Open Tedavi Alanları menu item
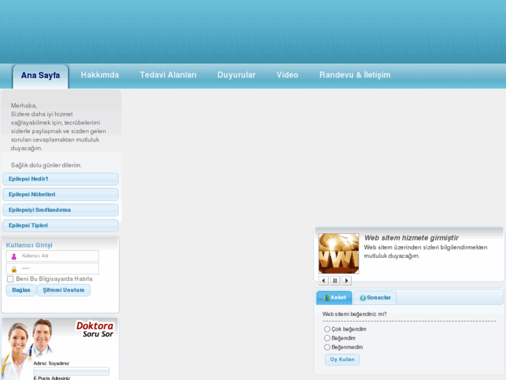This screenshot has height=380, width=506. tap(168, 75)
